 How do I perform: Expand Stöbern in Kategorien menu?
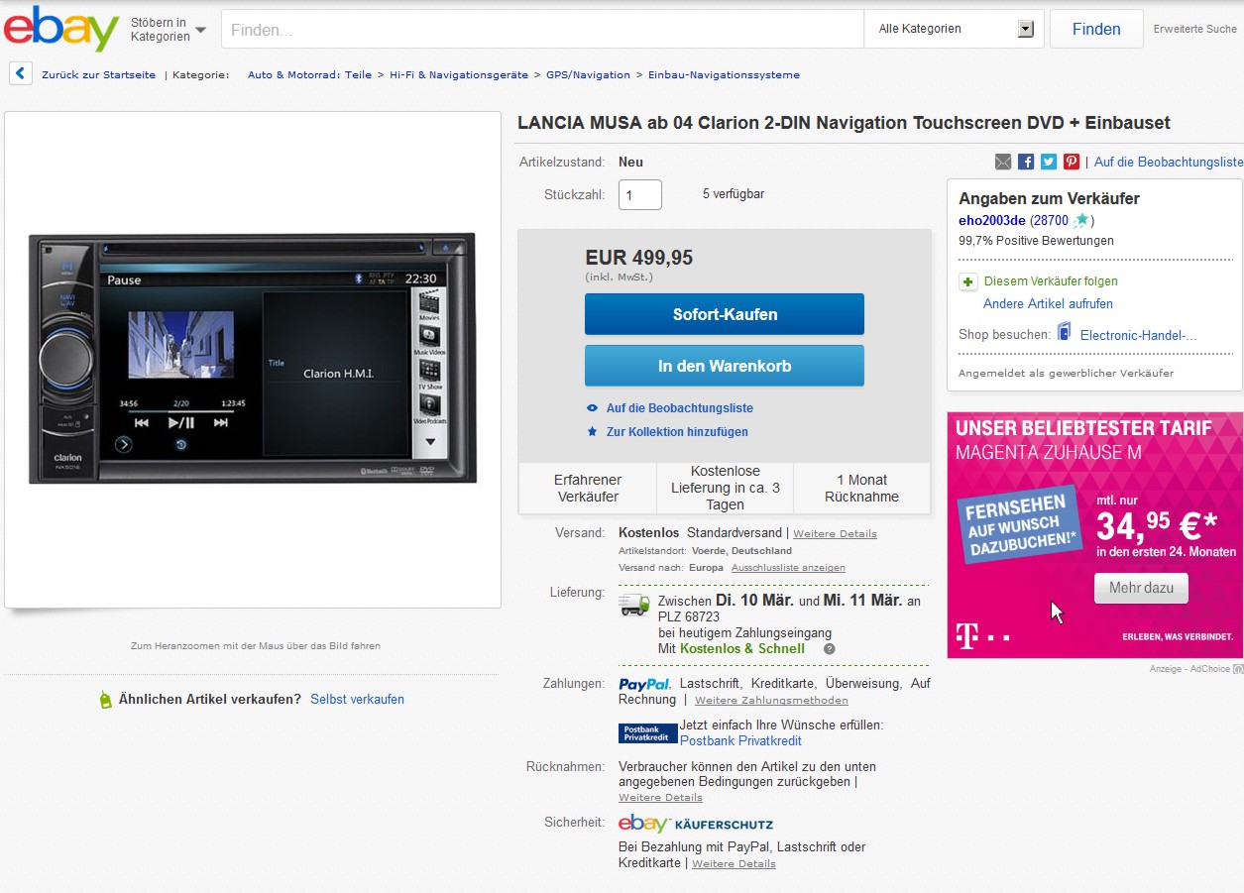click(x=168, y=30)
